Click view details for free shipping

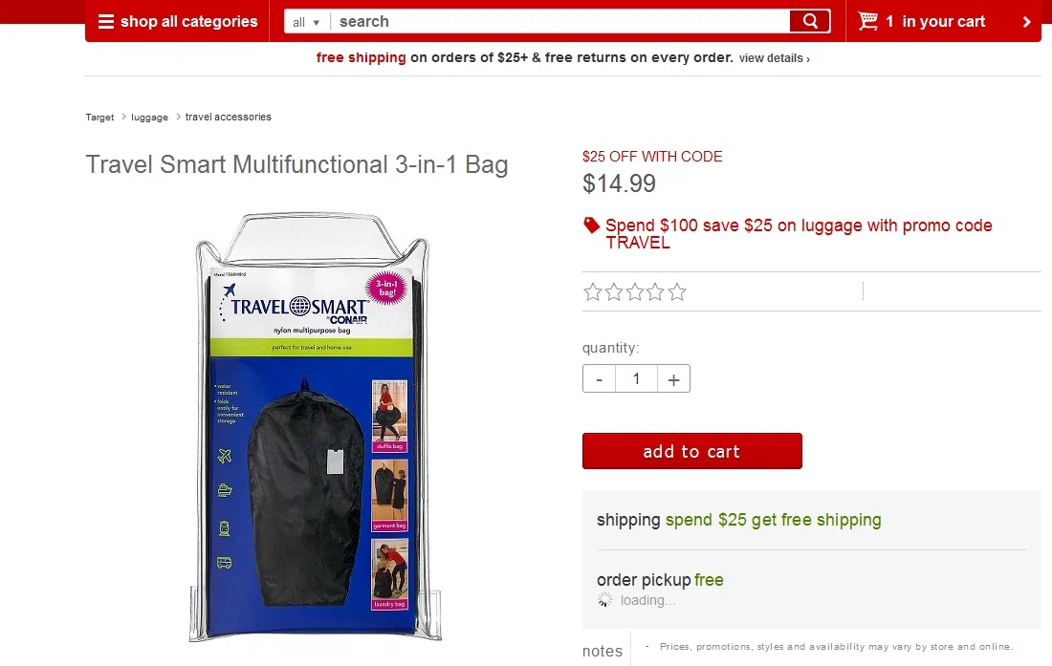tap(775, 58)
